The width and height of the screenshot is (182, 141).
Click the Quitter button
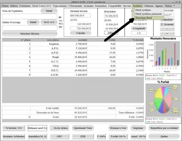(x=164, y=136)
